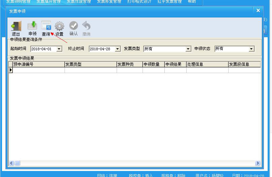272x177 pixels.
Task: Expand the 发票类型 combo box
Action: [188, 49]
